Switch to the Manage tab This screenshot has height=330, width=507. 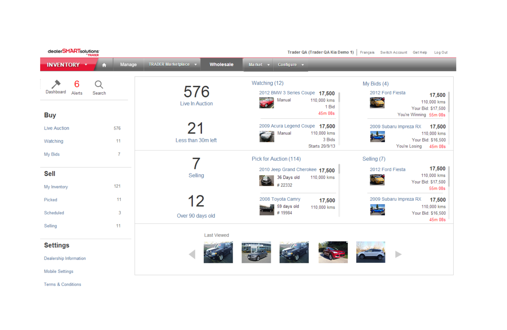tap(129, 64)
